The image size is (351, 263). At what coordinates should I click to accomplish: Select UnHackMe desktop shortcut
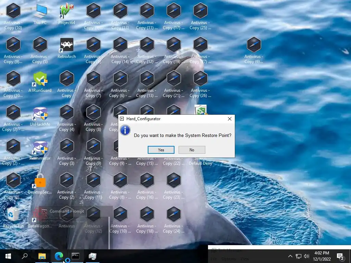coord(40,116)
